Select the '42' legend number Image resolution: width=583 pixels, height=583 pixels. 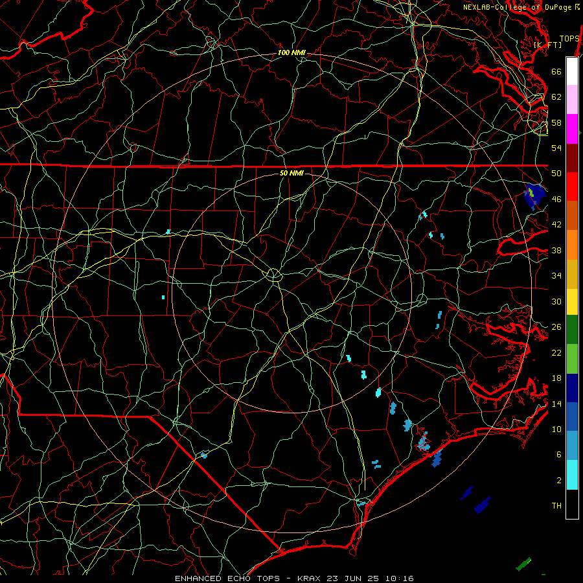556,225
